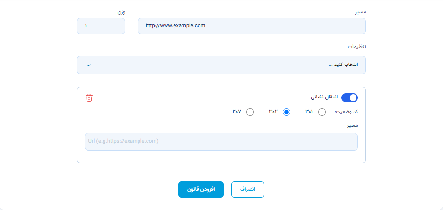Select the ۳۰۱ status code radio button
This screenshot has width=443, height=210.
[x=322, y=113]
